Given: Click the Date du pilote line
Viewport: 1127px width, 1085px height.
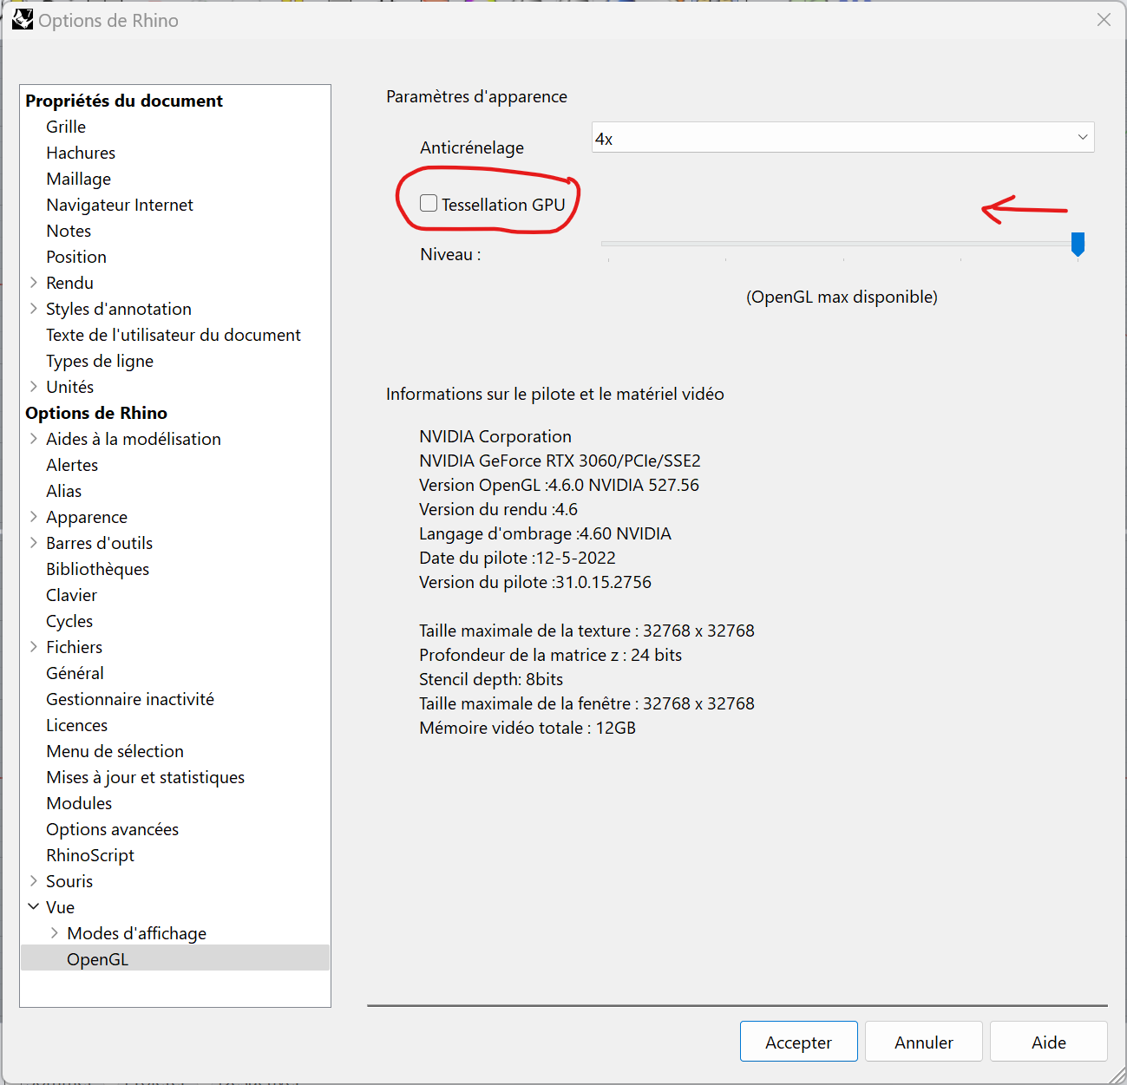Looking at the screenshot, I should (x=517, y=558).
